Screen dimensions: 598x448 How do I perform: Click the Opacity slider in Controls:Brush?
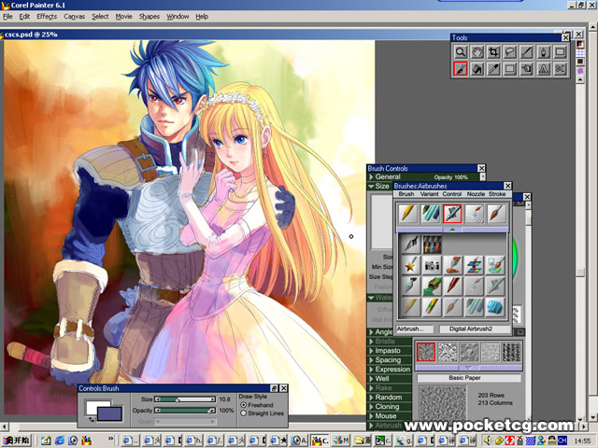[185, 411]
